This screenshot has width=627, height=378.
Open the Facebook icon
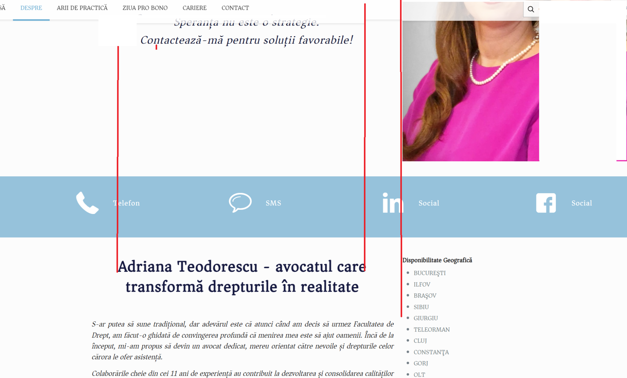coord(546,203)
